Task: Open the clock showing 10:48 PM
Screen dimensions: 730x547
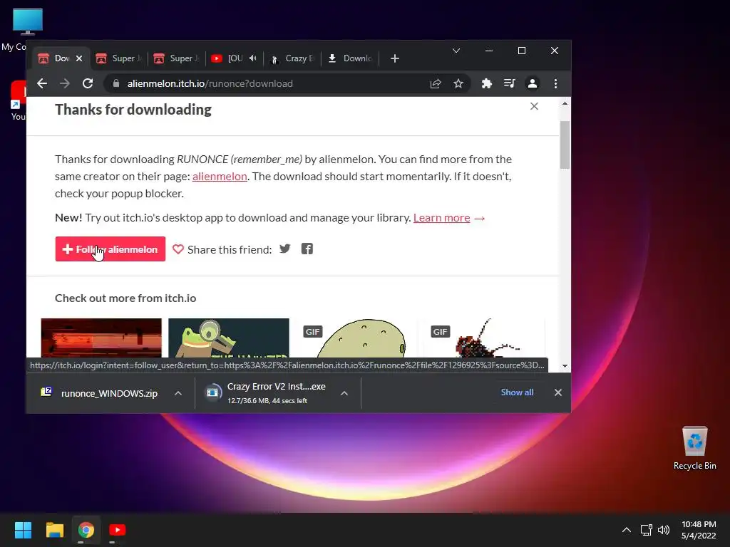Action: (699, 530)
